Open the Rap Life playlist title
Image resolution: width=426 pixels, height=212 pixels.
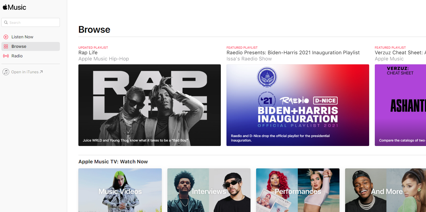[x=88, y=53]
